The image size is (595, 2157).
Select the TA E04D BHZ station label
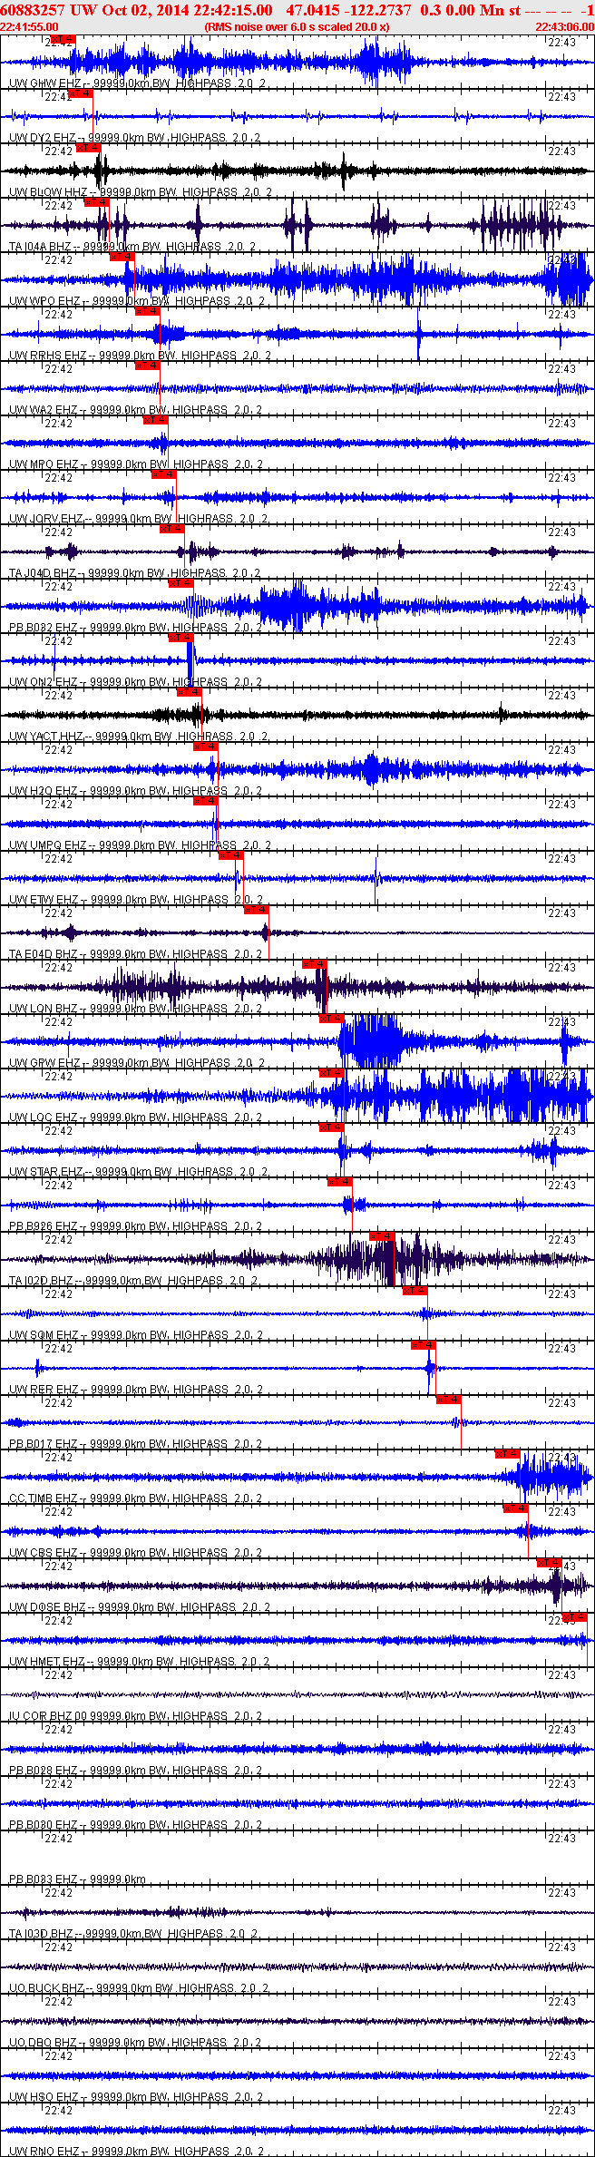tap(44, 954)
